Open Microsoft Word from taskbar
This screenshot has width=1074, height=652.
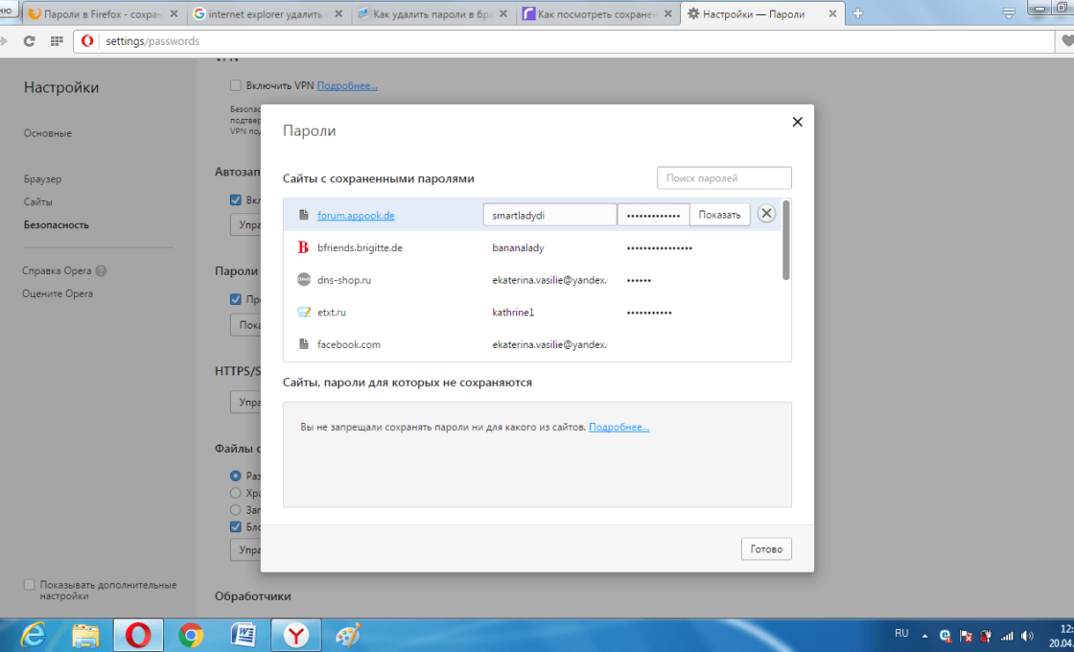(244, 635)
